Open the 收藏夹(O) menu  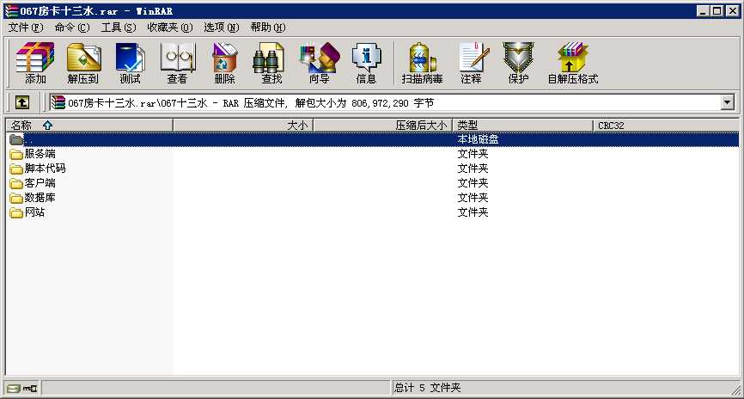[170, 28]
